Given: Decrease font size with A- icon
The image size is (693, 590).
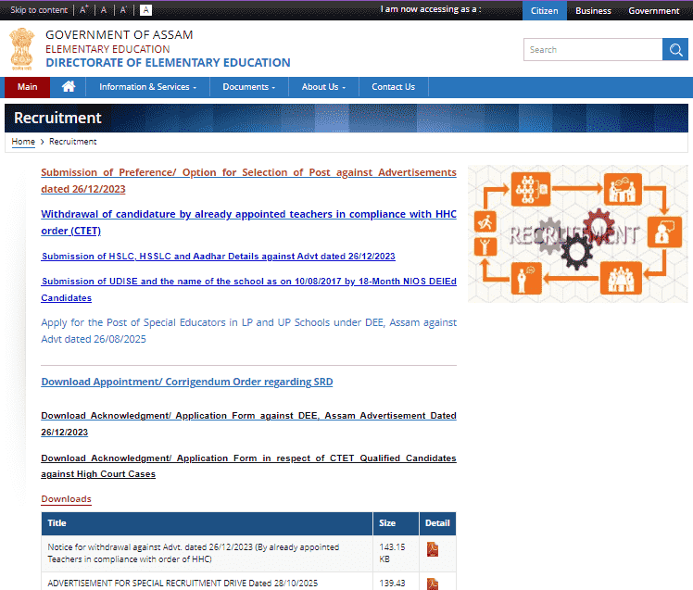Looking at the screenshot, I should tap(123, 10).
